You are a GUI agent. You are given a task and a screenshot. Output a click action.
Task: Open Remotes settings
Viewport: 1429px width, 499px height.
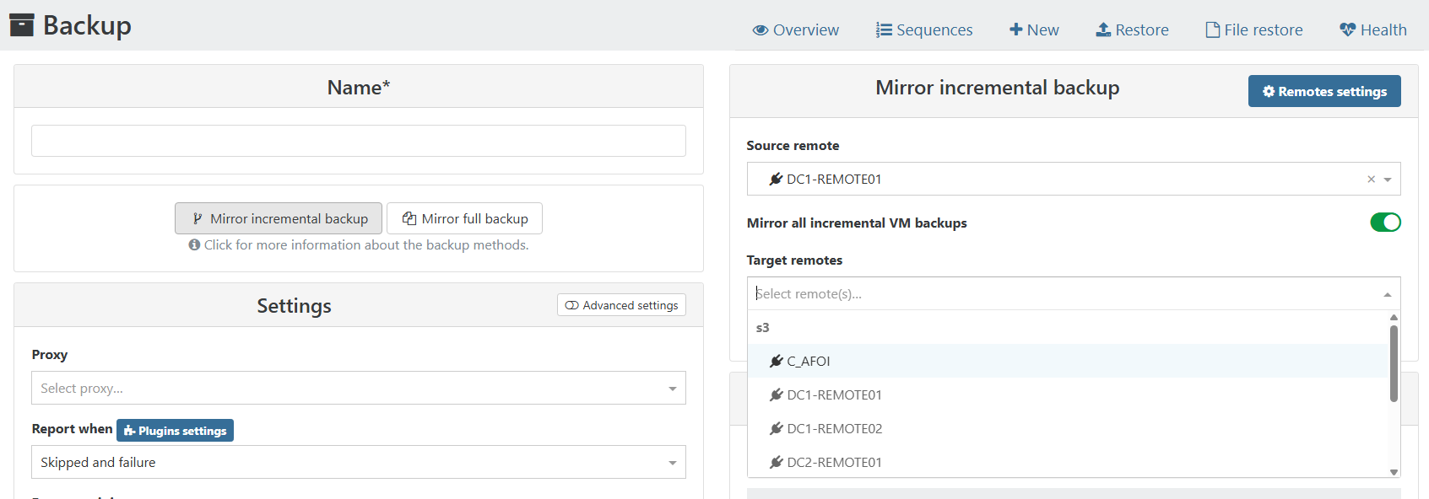tap(1323, 91)
